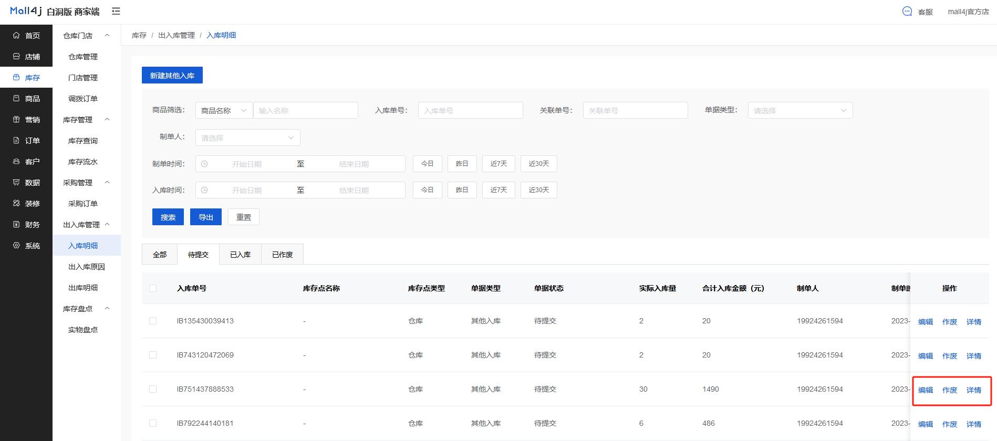Open the mall4j官方店 account menu
Screen dimensions: 997x441
(968, 12)
